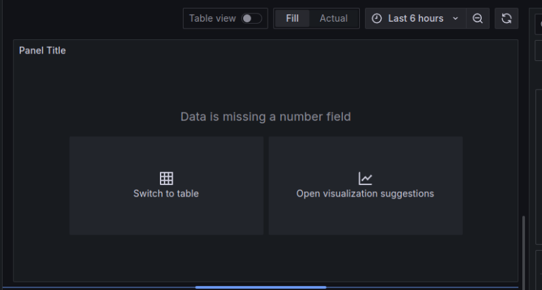Click the Switch to table label
This screenshot has height=290, width=542.
coord(166,194)
